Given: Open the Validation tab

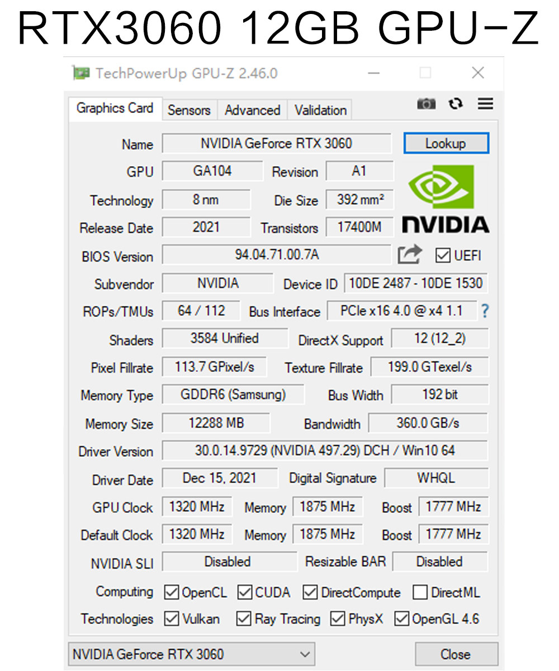Looking at the screenshot, I should click(321, 110).
